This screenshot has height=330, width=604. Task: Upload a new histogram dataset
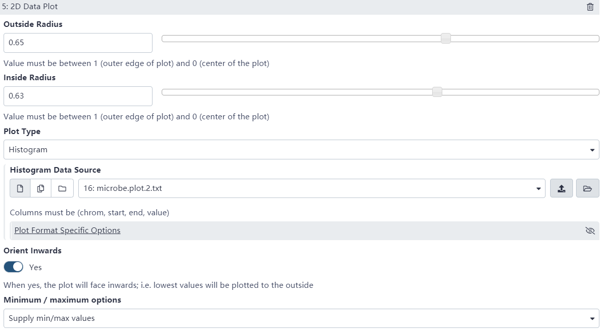[561, 188]
